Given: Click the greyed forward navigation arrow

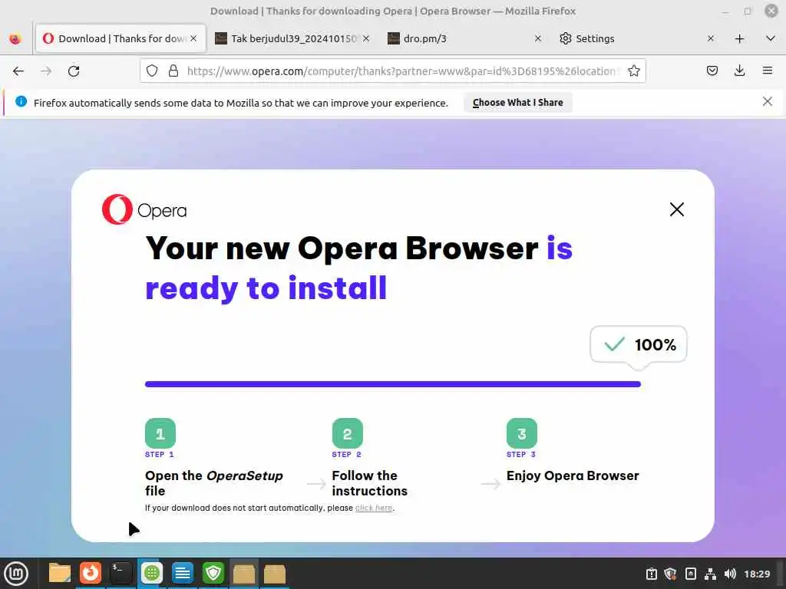Looking at the screenshot, I should [46, 71].
